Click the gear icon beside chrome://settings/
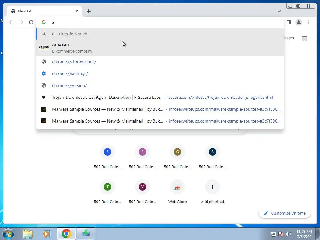 pyautogui.click(x=44, y=73)
